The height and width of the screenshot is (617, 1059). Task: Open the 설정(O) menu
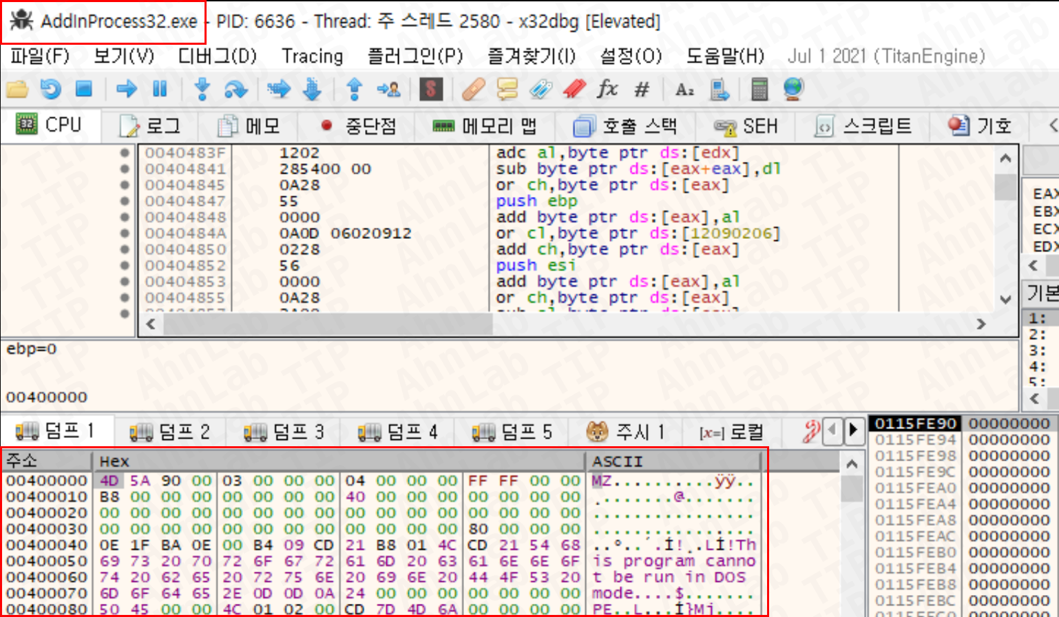tap(631, 56)
